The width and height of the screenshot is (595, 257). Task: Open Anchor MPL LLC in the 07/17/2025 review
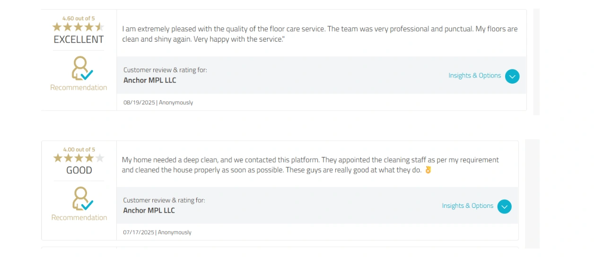(x=149, y=211)
